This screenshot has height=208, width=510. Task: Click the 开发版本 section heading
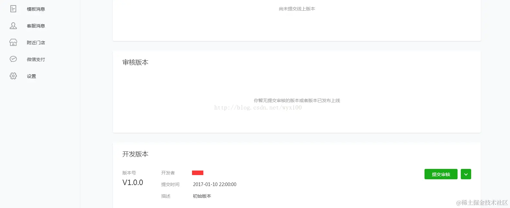pyautogui.click(x=135, y=154)
